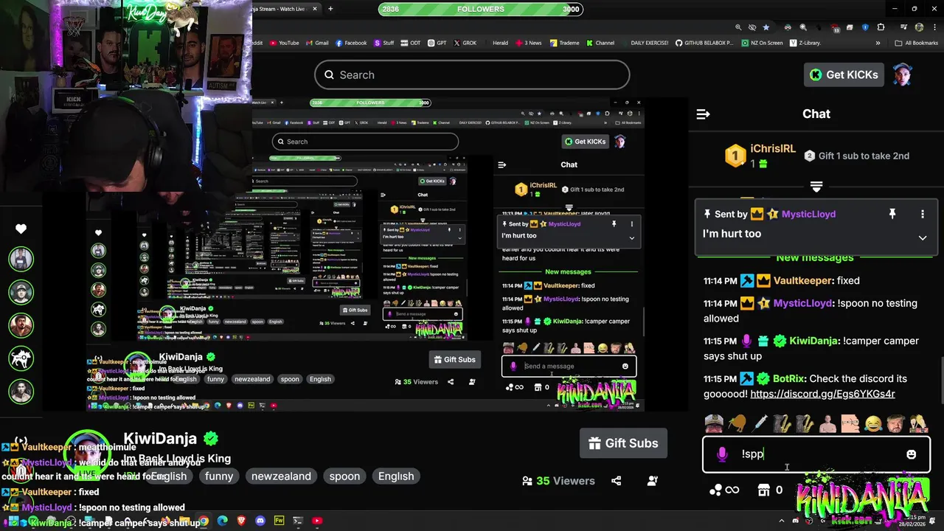944x531 pixels.
Task: Select the funny tag
Action: point(219,476)
